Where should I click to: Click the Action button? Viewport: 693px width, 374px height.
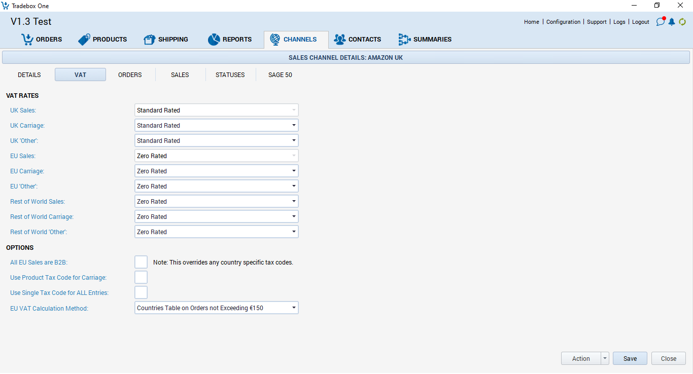coord(581,358)
